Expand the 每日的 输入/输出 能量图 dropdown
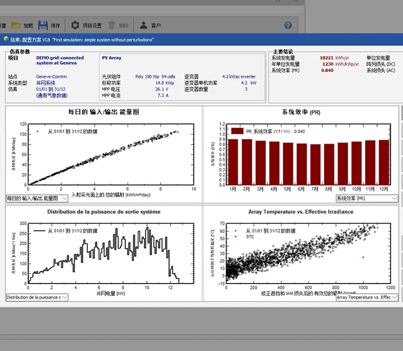The width and height of the screenshot is (403, 351). [x=65, y=199]
